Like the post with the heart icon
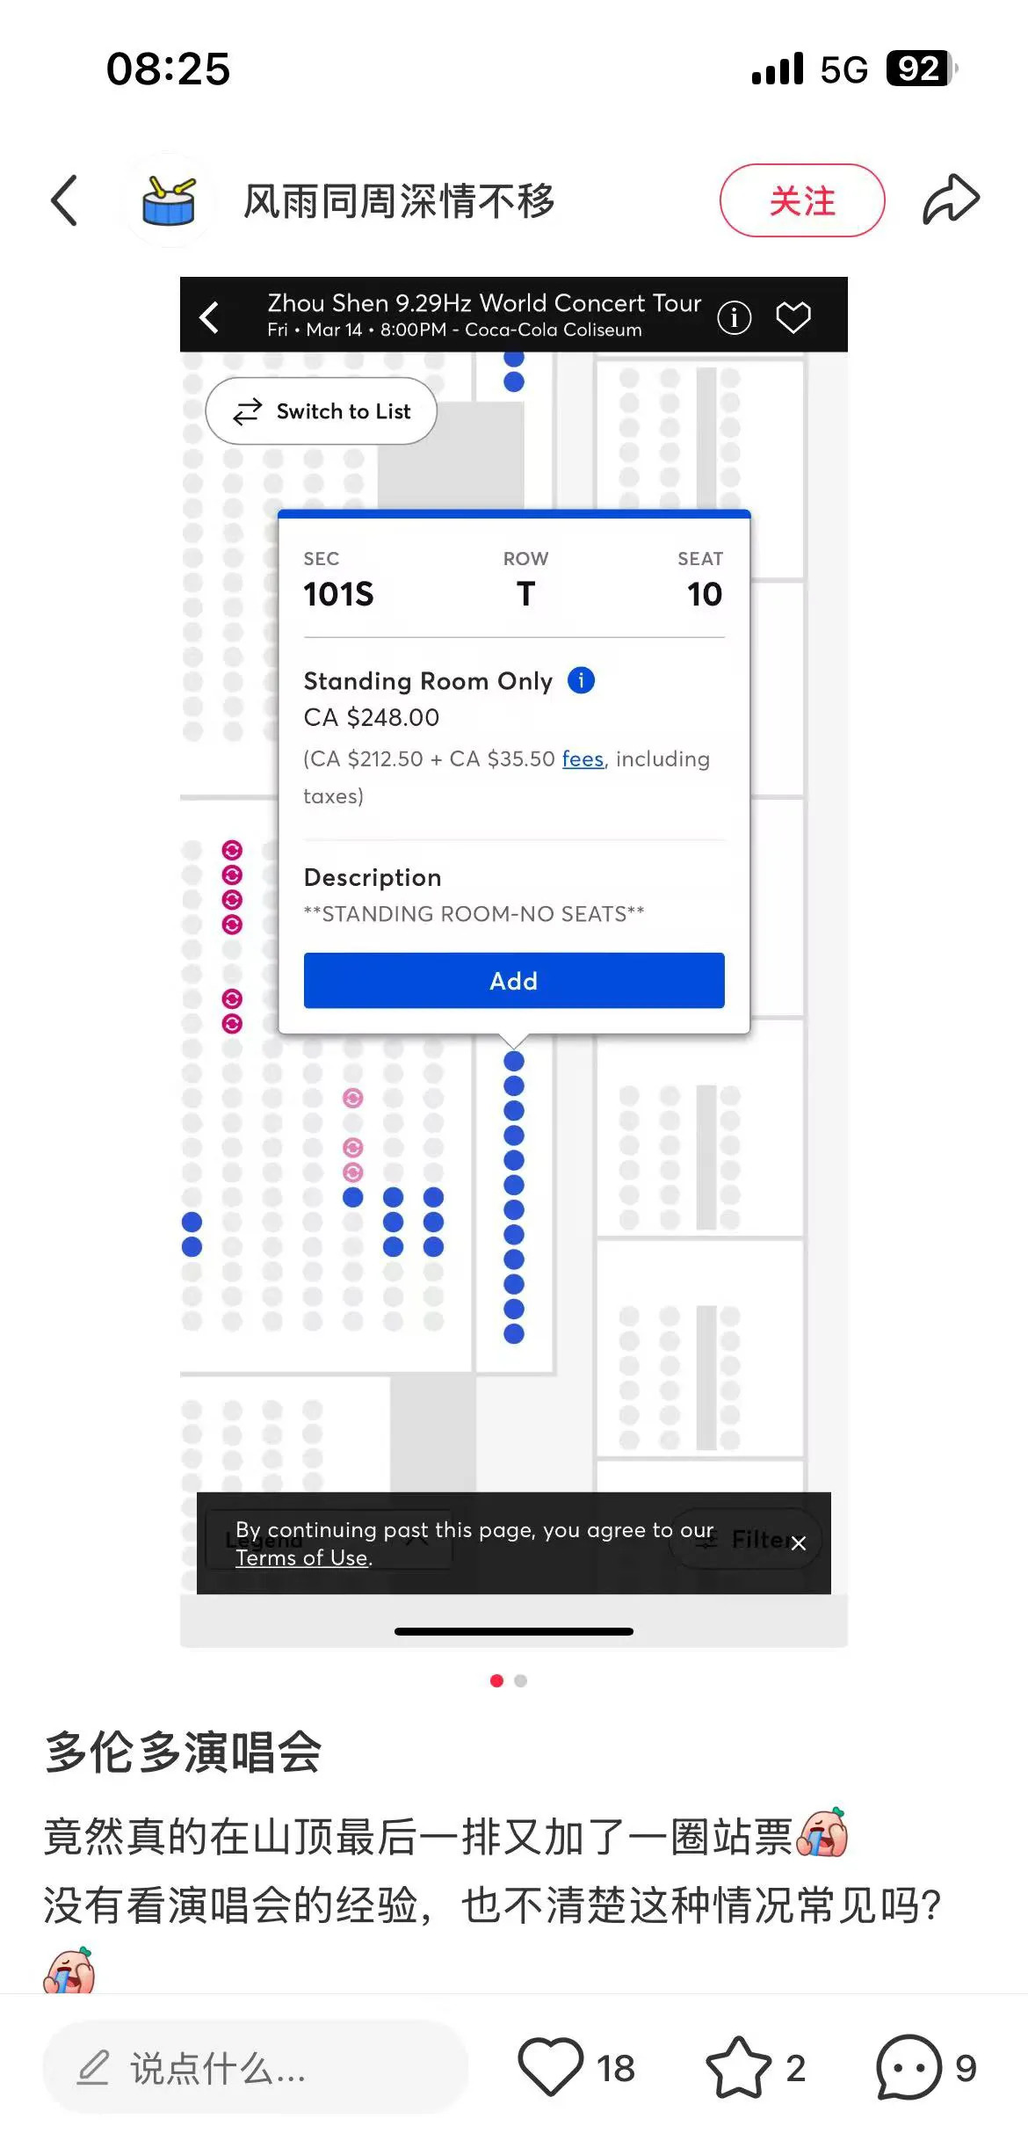 (550, 2067)
